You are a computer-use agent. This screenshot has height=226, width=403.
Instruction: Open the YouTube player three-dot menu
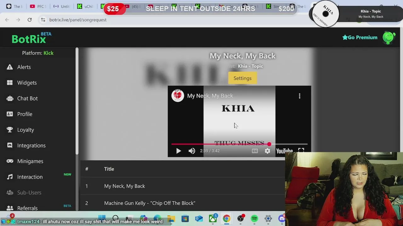(299, 96)
